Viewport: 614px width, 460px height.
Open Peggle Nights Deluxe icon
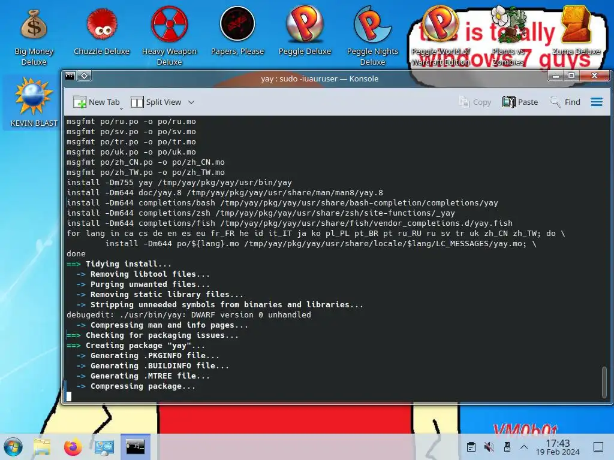pyautogui.click(x=372, y=36)
